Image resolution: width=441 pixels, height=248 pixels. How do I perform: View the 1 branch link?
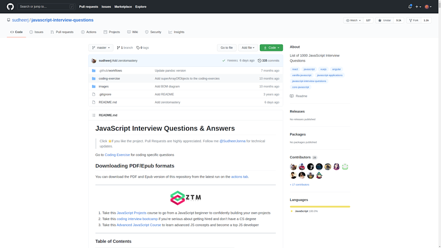(125, 48)
